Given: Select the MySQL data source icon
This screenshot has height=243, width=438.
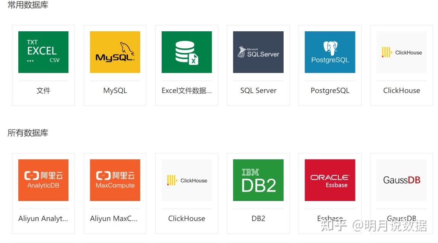Looking at the screenshot, I should pos(115,52).
